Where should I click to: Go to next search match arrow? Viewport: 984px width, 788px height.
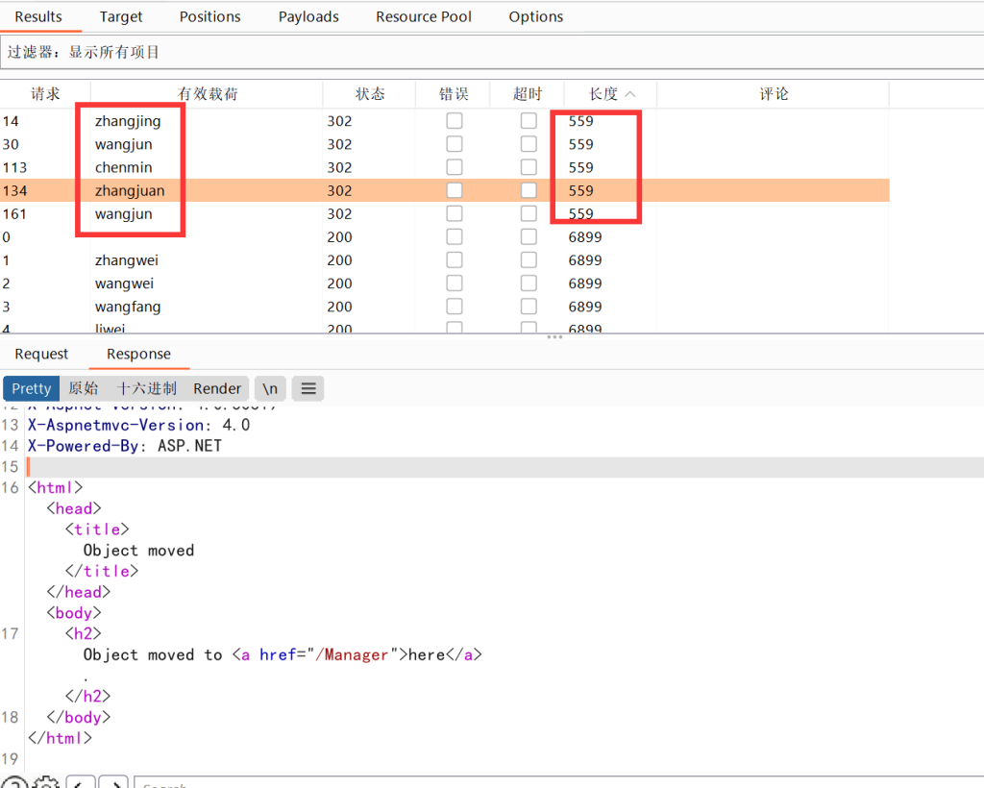click(113, 784)
